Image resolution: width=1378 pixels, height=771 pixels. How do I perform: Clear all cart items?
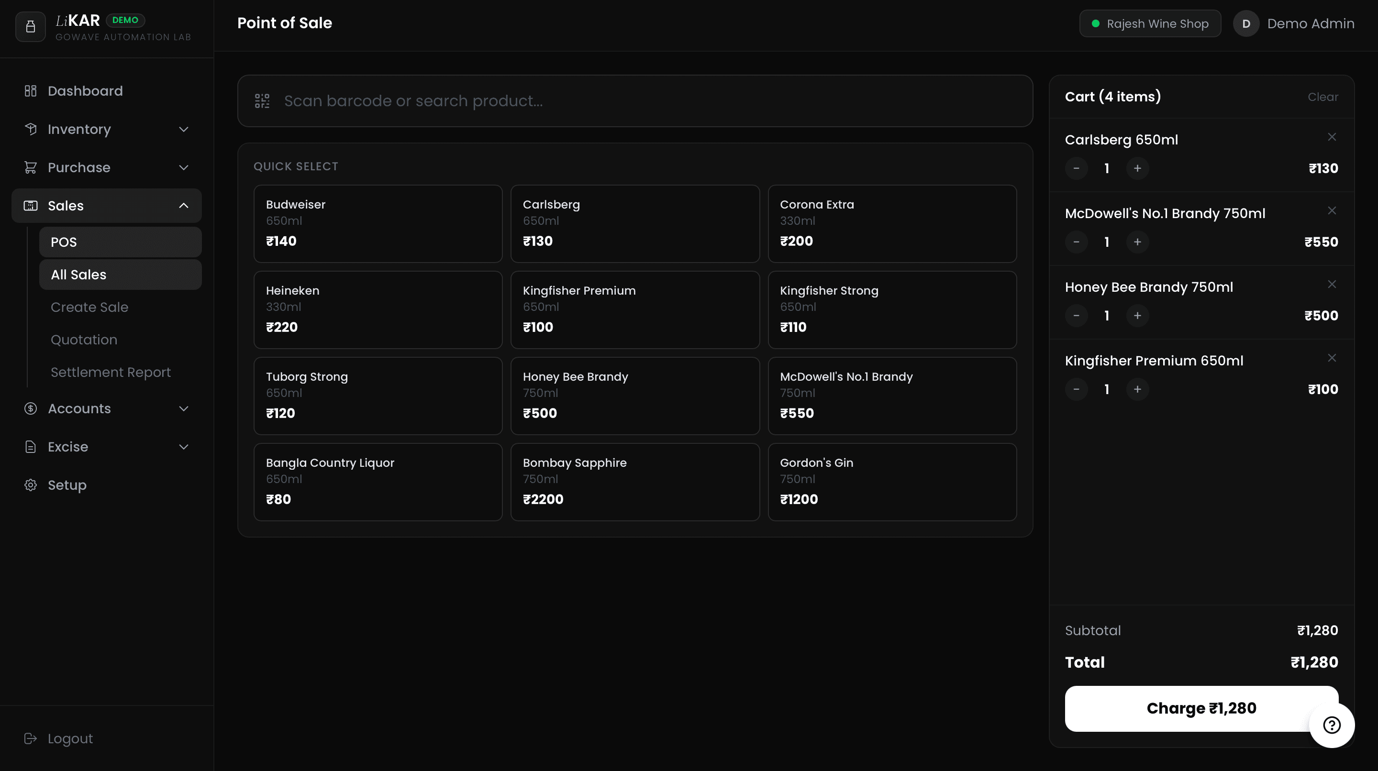(1322, 97)
